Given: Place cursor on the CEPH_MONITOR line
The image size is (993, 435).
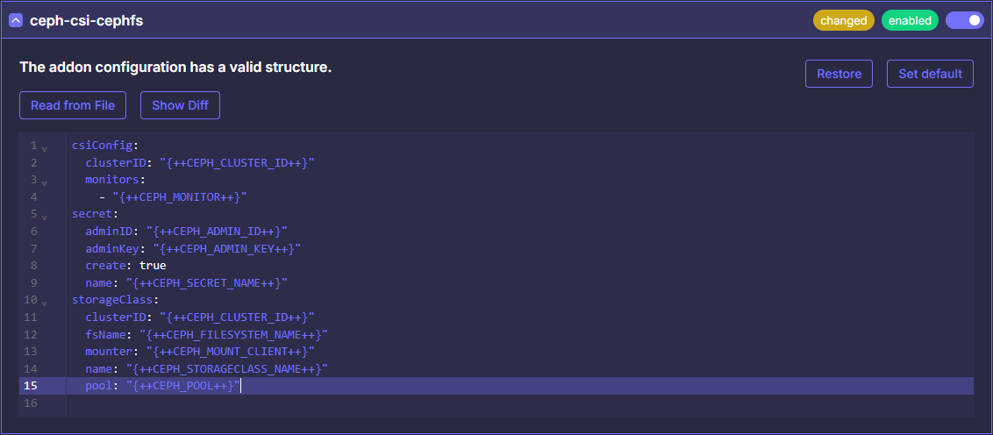Looking at the screenshot, I should coord(179,196).
